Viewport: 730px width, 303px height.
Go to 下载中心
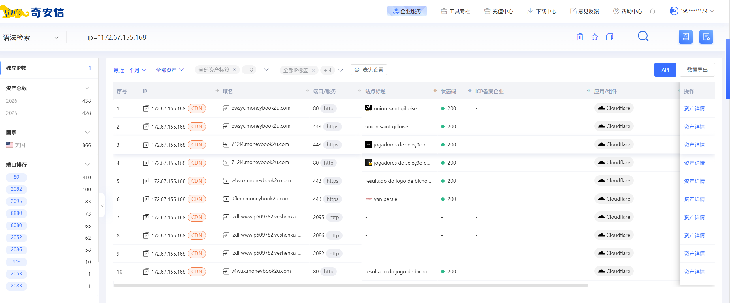click(542, 11)
